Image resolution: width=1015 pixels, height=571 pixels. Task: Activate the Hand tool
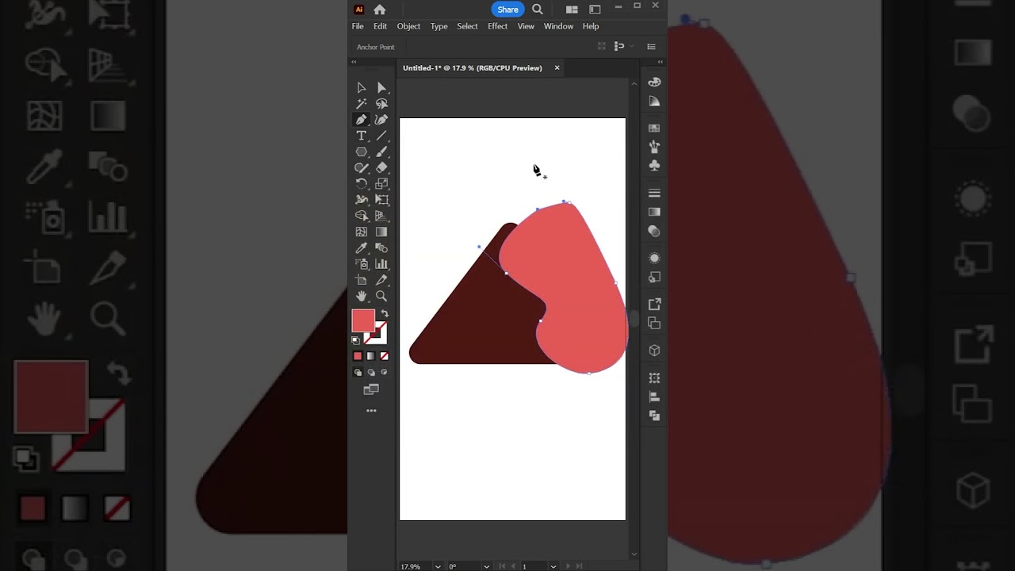pyautogui.click(x=362, y=296)
